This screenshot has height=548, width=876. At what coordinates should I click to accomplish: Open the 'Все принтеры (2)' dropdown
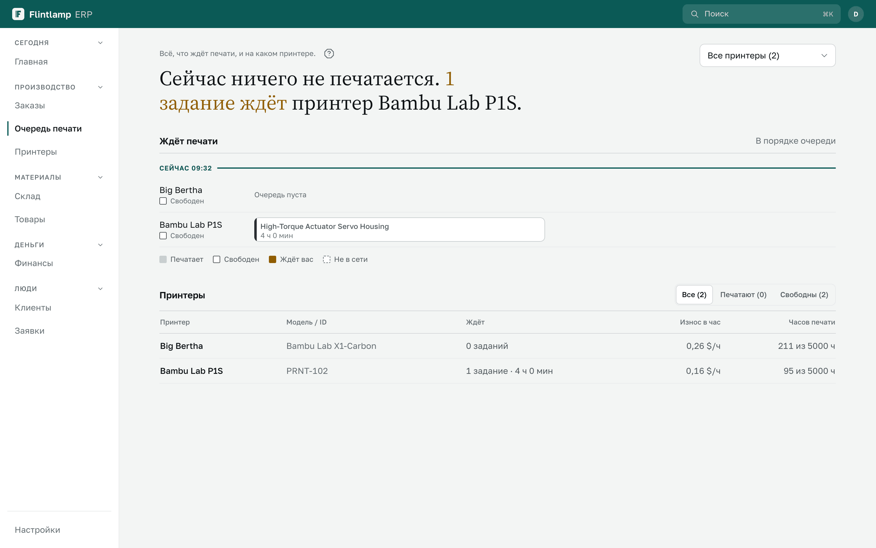click(x=767, y=55)
